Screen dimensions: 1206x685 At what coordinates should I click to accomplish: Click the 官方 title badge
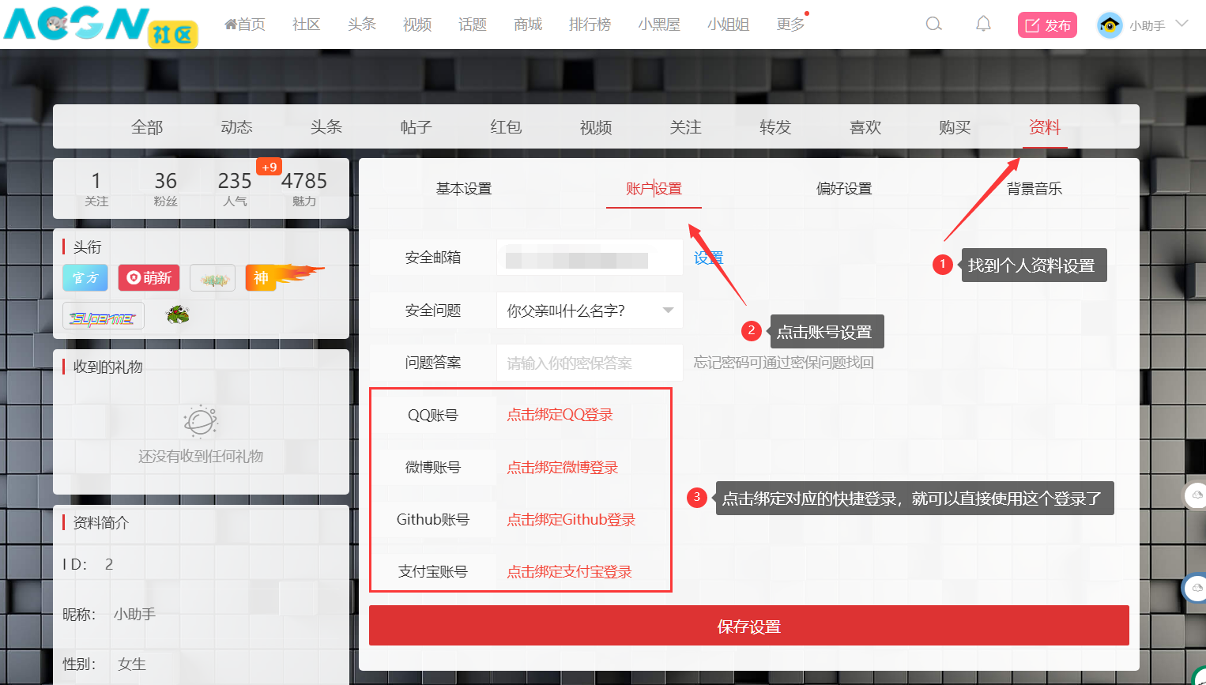pyautogui.click(x=85, y=277)
